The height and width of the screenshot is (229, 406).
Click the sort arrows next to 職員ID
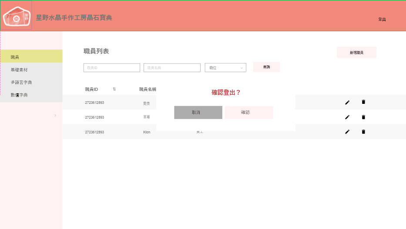[x=114, y=89]
